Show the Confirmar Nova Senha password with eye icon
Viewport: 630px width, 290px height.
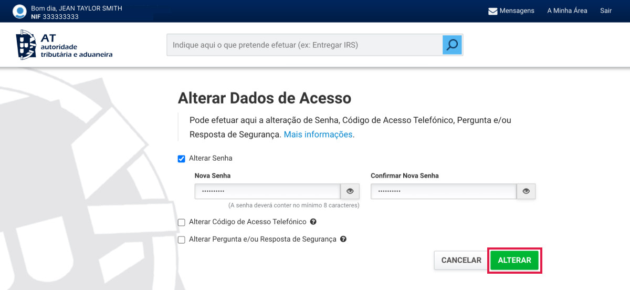click(x=526, y=191)
